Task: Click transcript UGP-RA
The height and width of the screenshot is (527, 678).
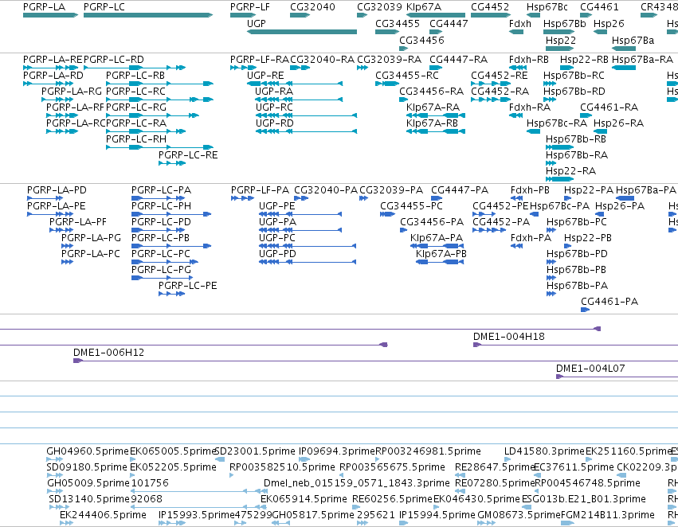Action: pyautogui.click(x=299, y=100)
